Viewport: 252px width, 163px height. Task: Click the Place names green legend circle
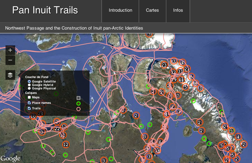78,104
